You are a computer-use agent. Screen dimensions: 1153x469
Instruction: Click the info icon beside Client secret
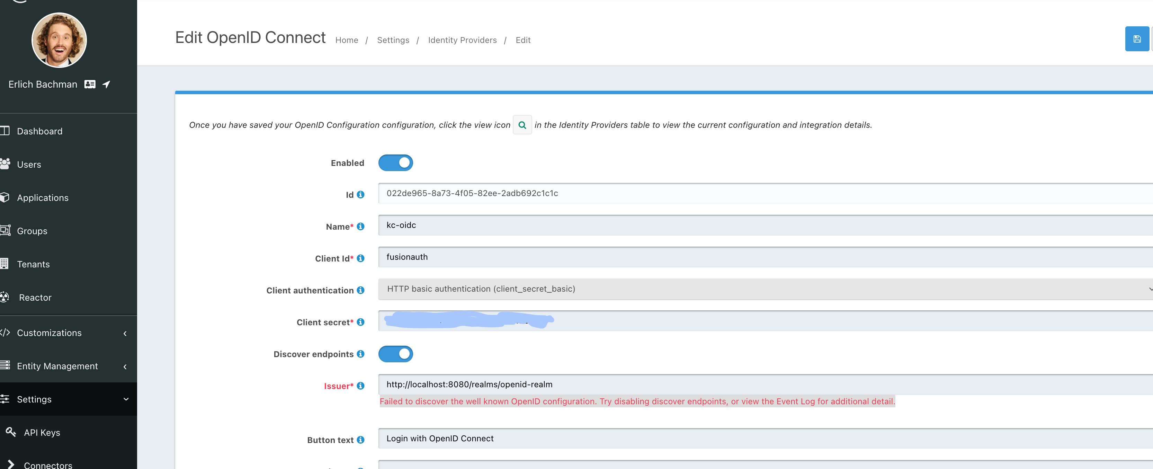[x=361, y=322]
